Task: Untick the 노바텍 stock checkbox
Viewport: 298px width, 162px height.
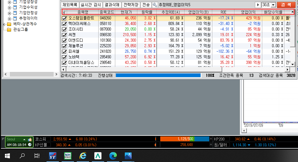Action: pos(64,57)
